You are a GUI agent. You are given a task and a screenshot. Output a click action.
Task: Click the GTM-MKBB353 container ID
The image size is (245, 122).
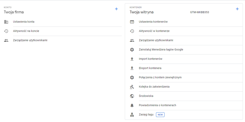tap(199, 12)
